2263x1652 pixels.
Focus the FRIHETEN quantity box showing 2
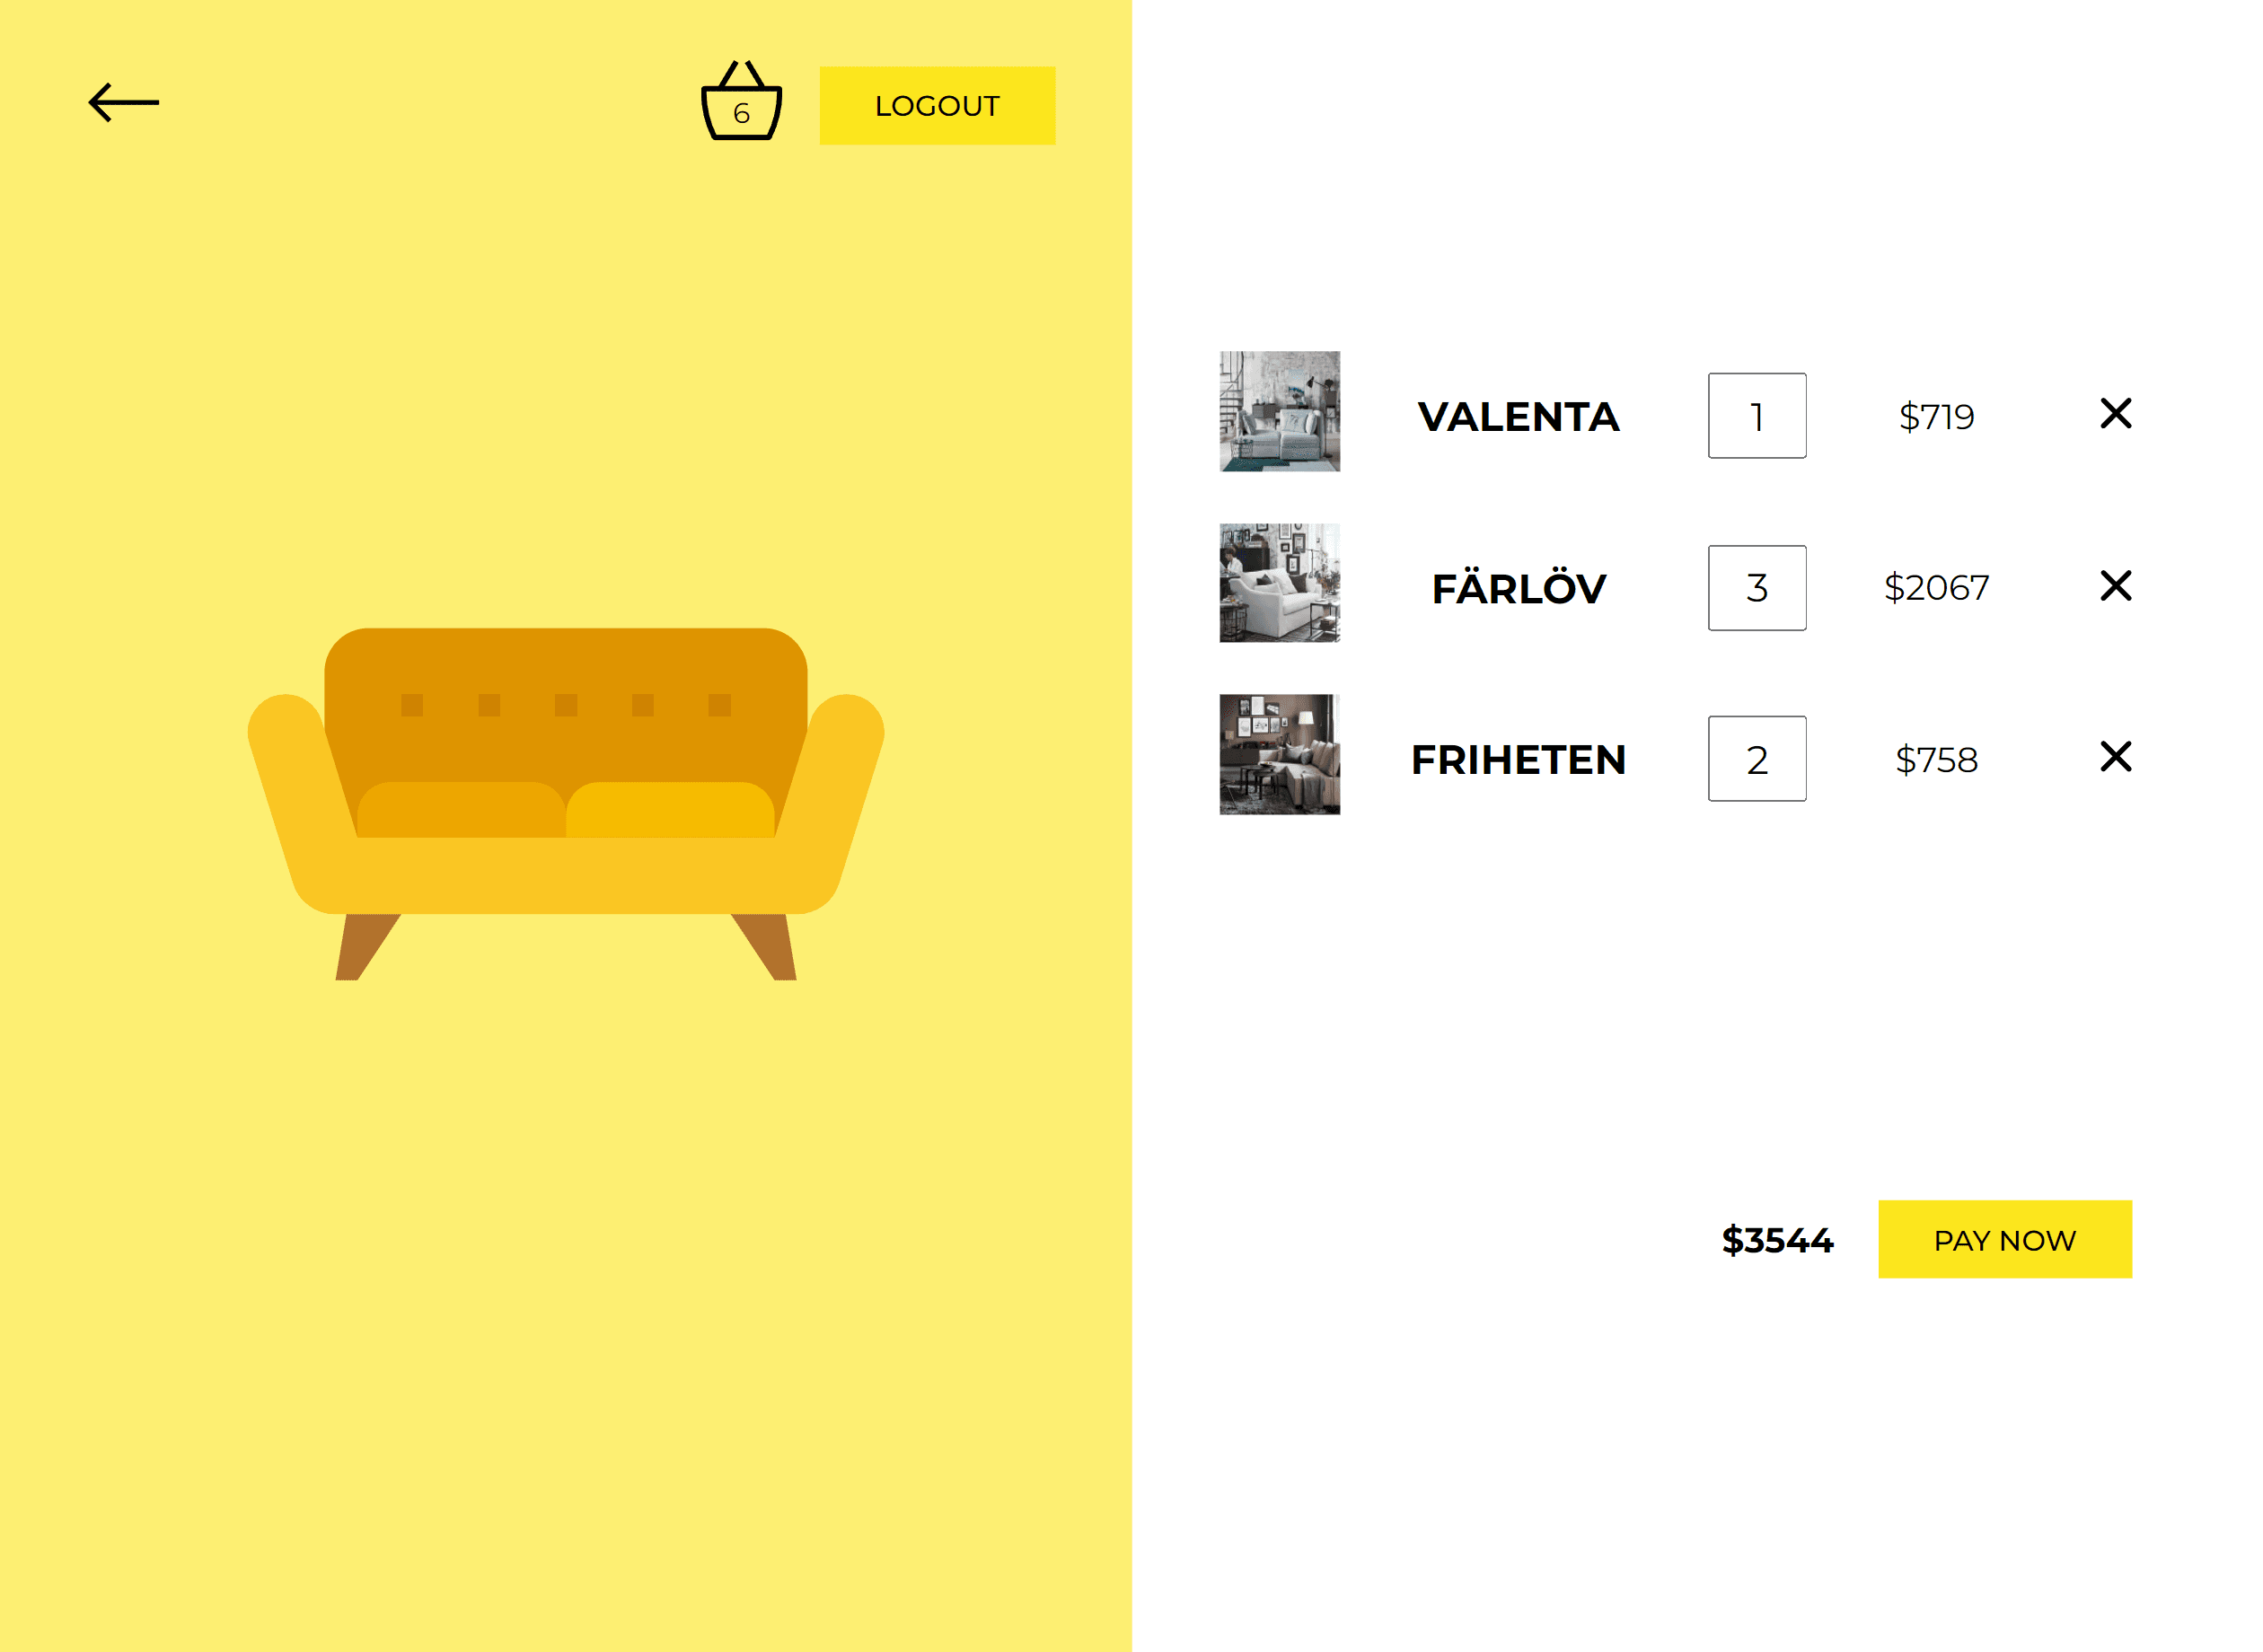(1757, 759)
